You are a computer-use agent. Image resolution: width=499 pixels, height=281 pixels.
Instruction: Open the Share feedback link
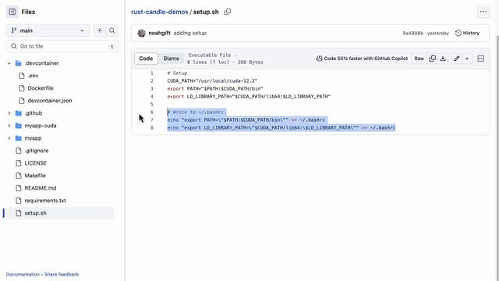pos(62,274)
